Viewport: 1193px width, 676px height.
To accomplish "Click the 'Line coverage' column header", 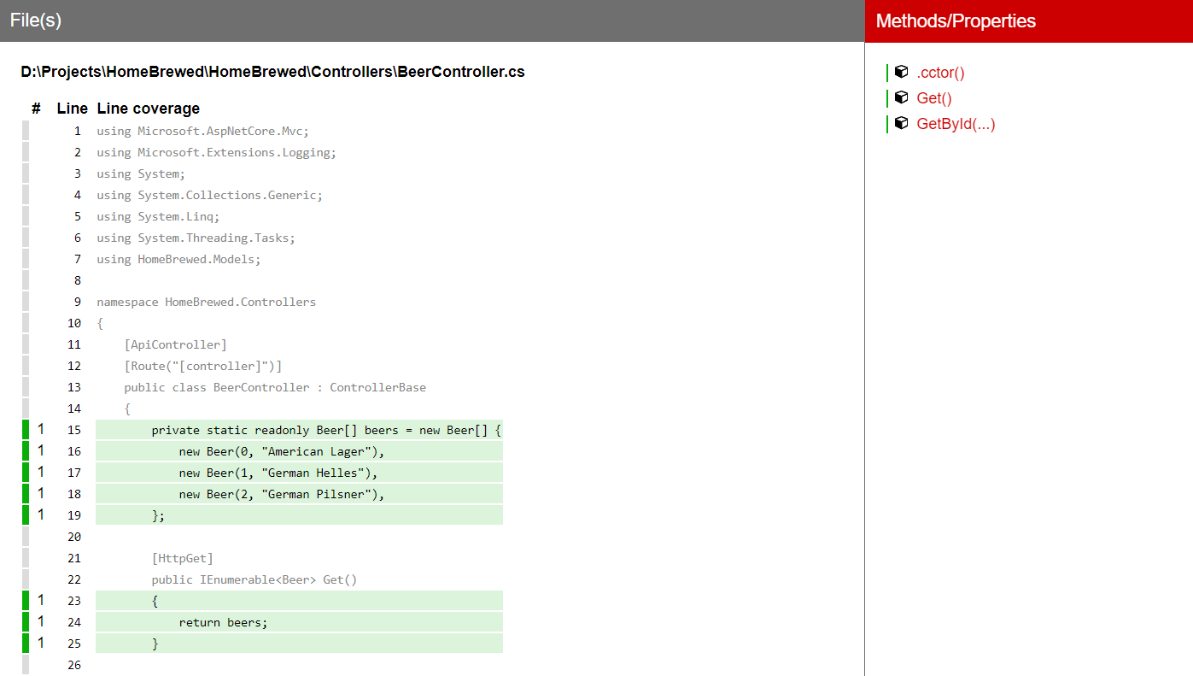I will click(x=149, y=109).
